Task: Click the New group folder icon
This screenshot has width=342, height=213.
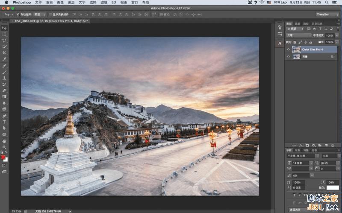Action: click(320, 145)
